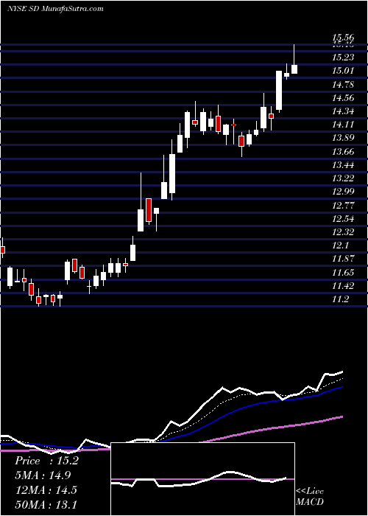Select the 14.11 price axis label

(x=343, y=125)
